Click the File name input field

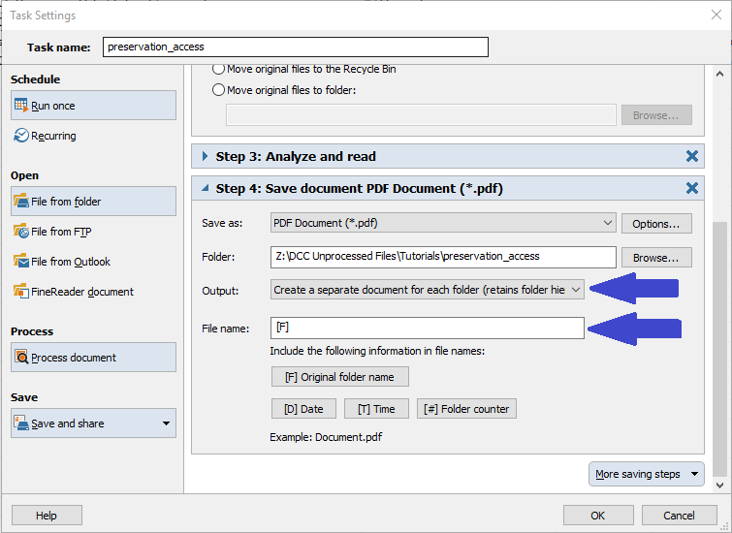427,329
